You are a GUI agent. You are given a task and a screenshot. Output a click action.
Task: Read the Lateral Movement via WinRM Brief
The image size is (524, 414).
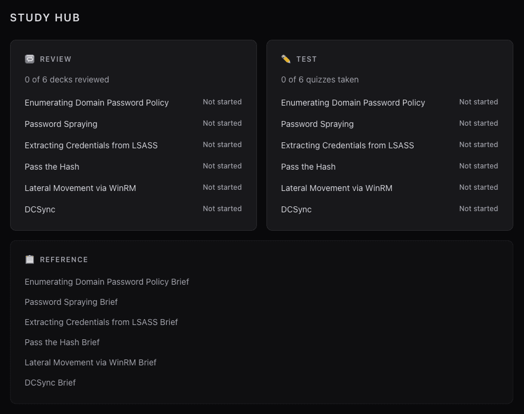coord(90,362)
